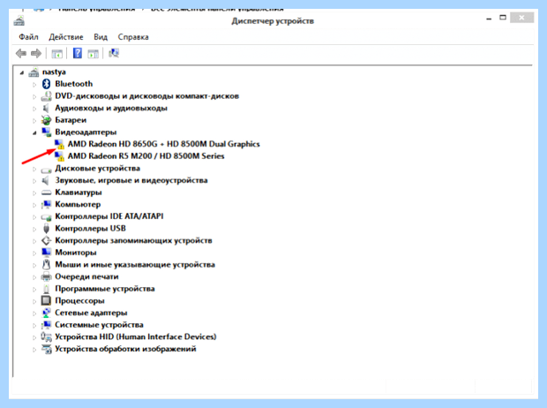Click the DVD drives category icon
The height and width of the screenshot is (408, 547).
[x=46, y=96]
